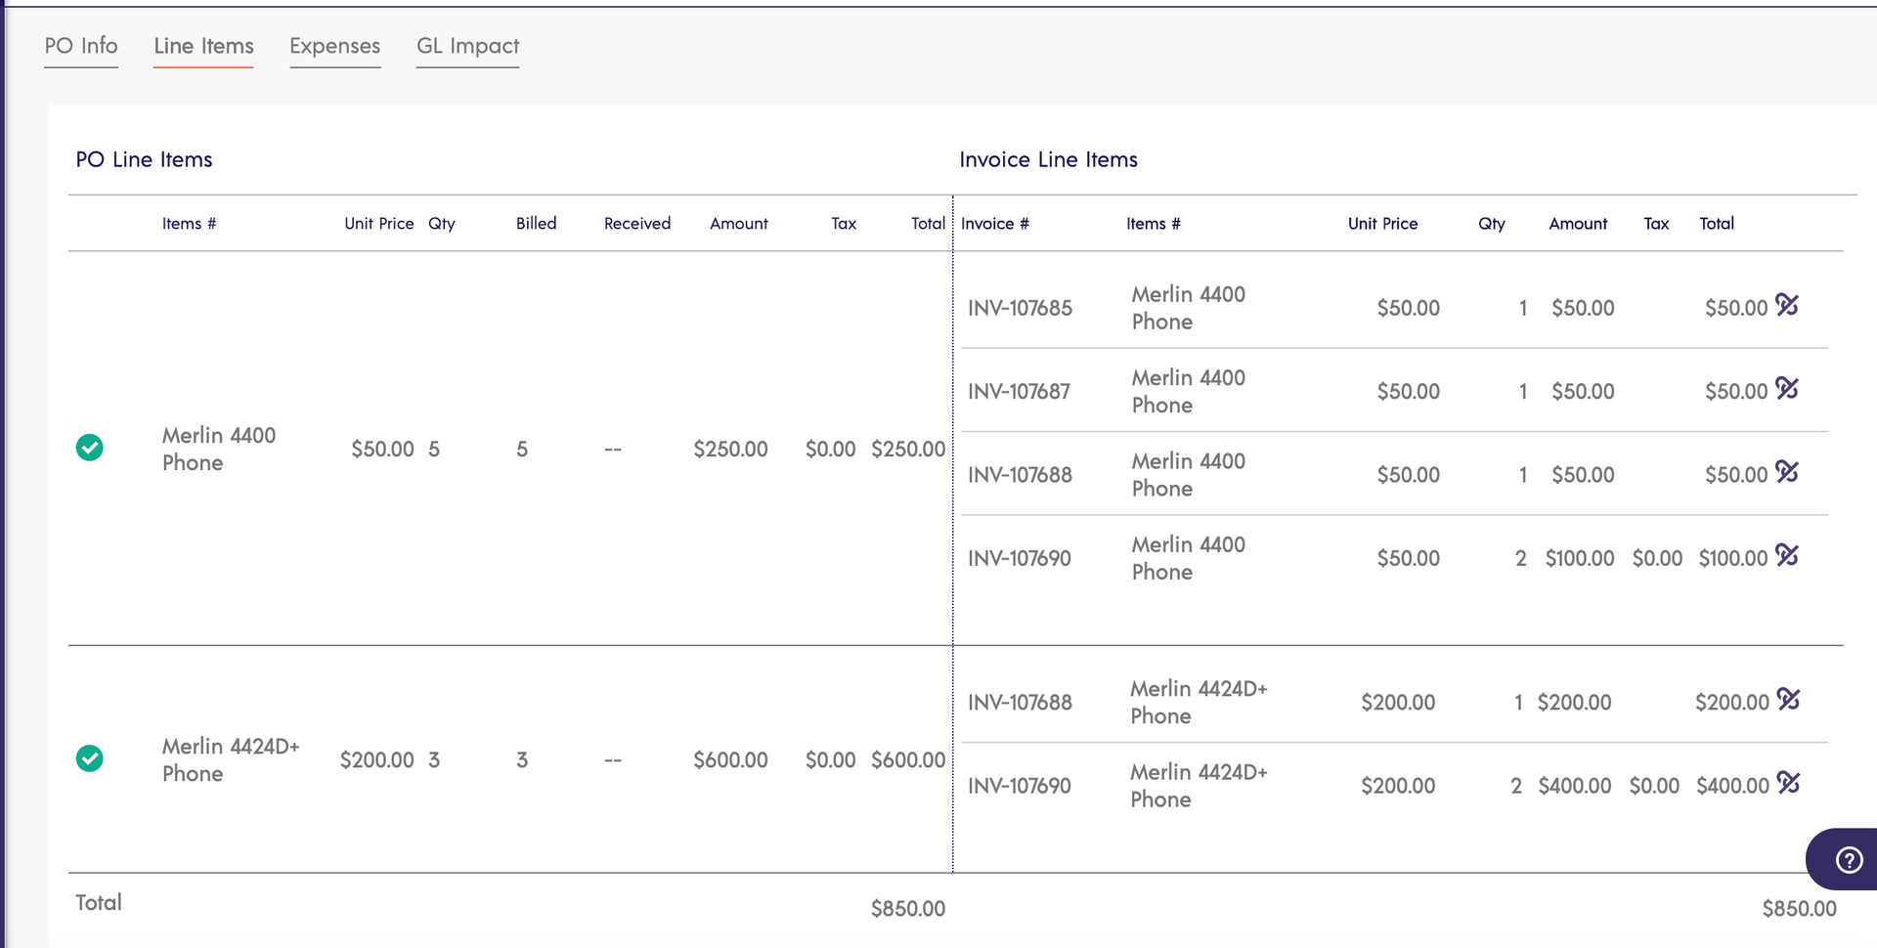1877x948 pixels.
Task: Click PO unit price $200.00
Action: tap(376, 759)
